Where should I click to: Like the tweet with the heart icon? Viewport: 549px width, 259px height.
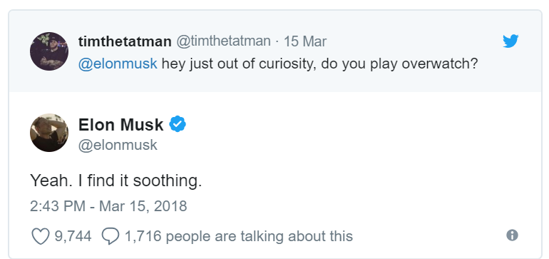tap(41, 236)
